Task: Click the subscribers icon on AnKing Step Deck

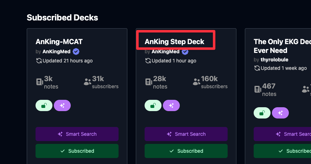Action: pyautogui.click(x=196, y=82)
